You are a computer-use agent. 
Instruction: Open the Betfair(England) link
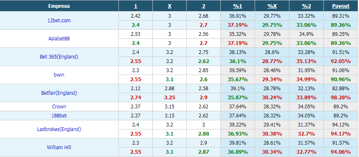pos(59,93)
